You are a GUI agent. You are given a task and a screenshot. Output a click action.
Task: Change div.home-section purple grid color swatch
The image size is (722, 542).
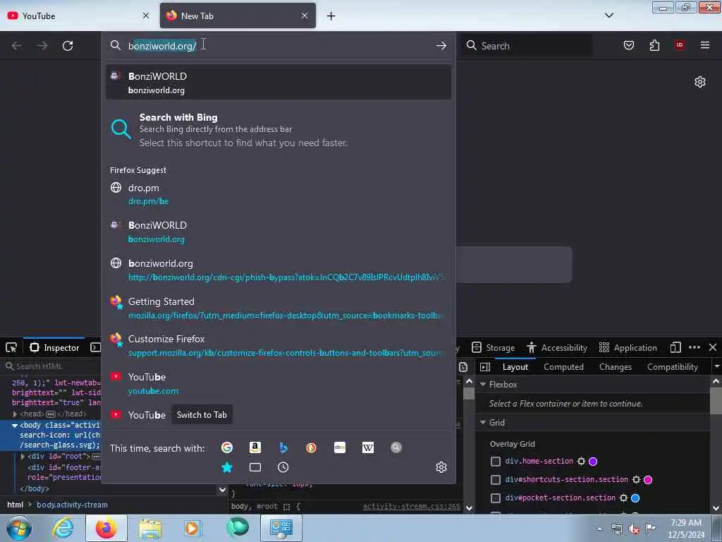[x=593, y=461]
